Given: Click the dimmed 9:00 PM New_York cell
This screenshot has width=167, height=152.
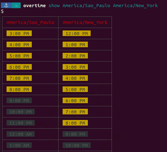Looking at the screenshot, I should 75,134.
